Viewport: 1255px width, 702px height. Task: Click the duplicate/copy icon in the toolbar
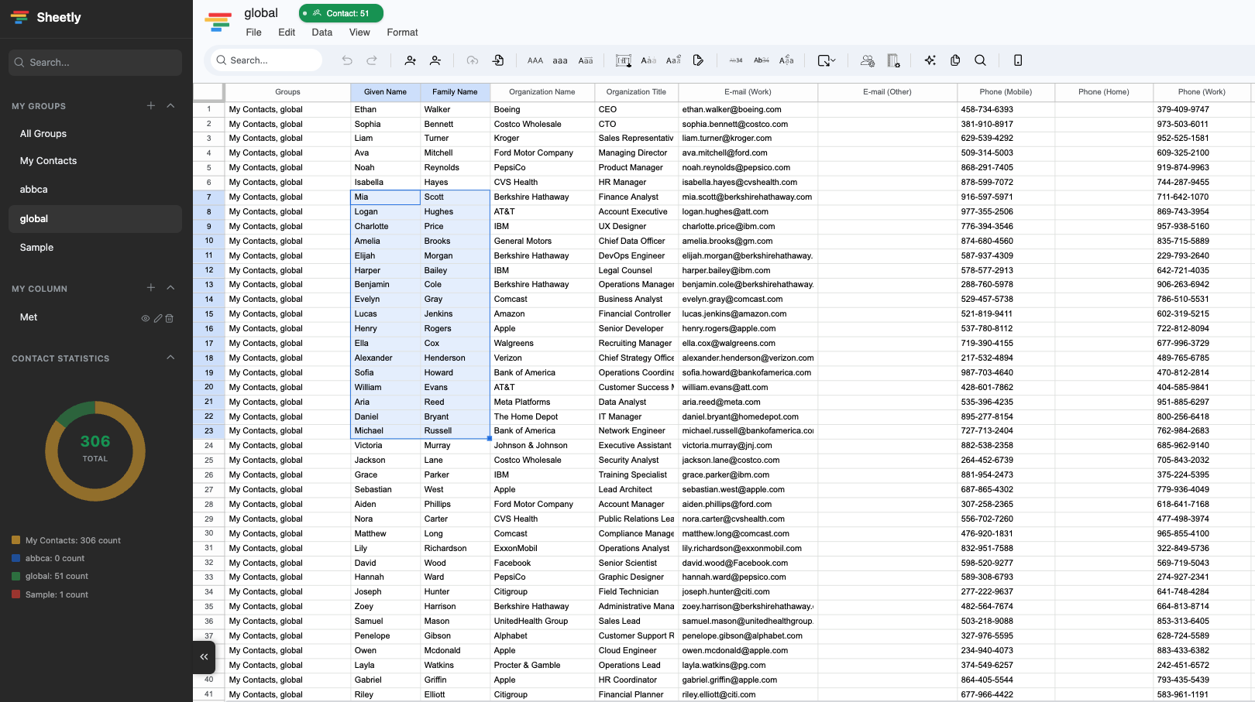(x=954, y=60)
